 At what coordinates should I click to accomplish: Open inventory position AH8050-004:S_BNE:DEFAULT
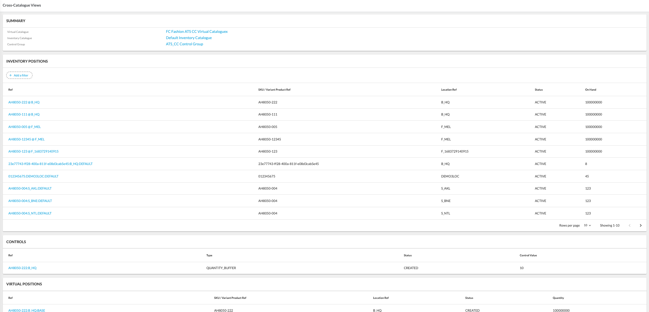coord(30,201)
